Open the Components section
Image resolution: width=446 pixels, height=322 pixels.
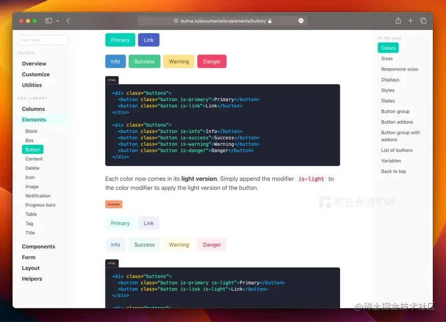coord(39,247)
